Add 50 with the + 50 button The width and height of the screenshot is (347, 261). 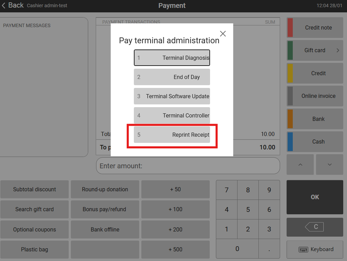coord(175,189)
